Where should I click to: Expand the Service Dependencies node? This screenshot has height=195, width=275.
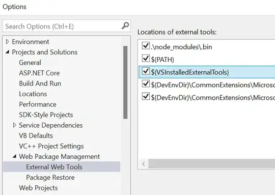pyautogui.click(x=15, y=125)
